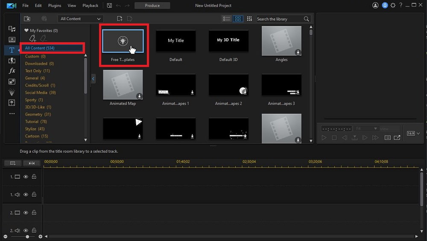Image resolution: width=427 pixels, height=241 pixels.
Task: Toggle visibility of audio track 1
Action: pos(26,195)
